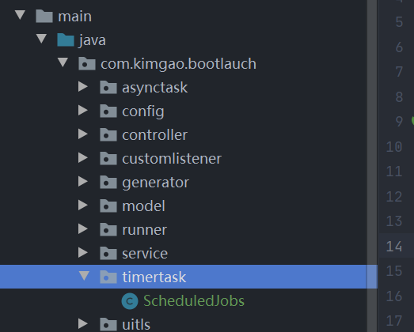This screenshot has width=414, height=332.
Task: Collapse the main folder arrow
Action: (x=21, y=15)
